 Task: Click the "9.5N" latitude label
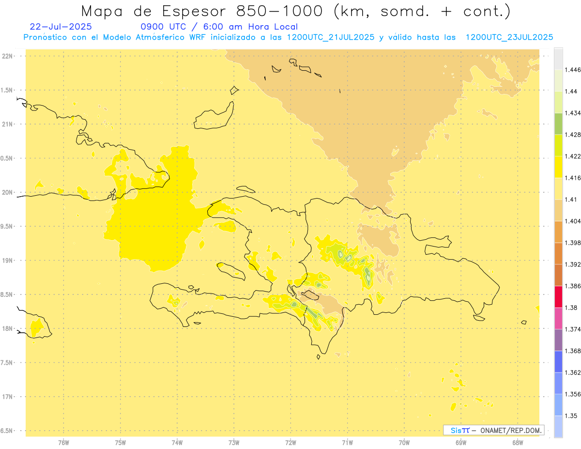(x=7, y=227)
